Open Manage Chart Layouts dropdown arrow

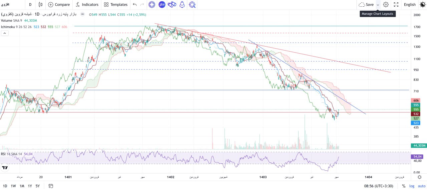(x=378, y=5)
